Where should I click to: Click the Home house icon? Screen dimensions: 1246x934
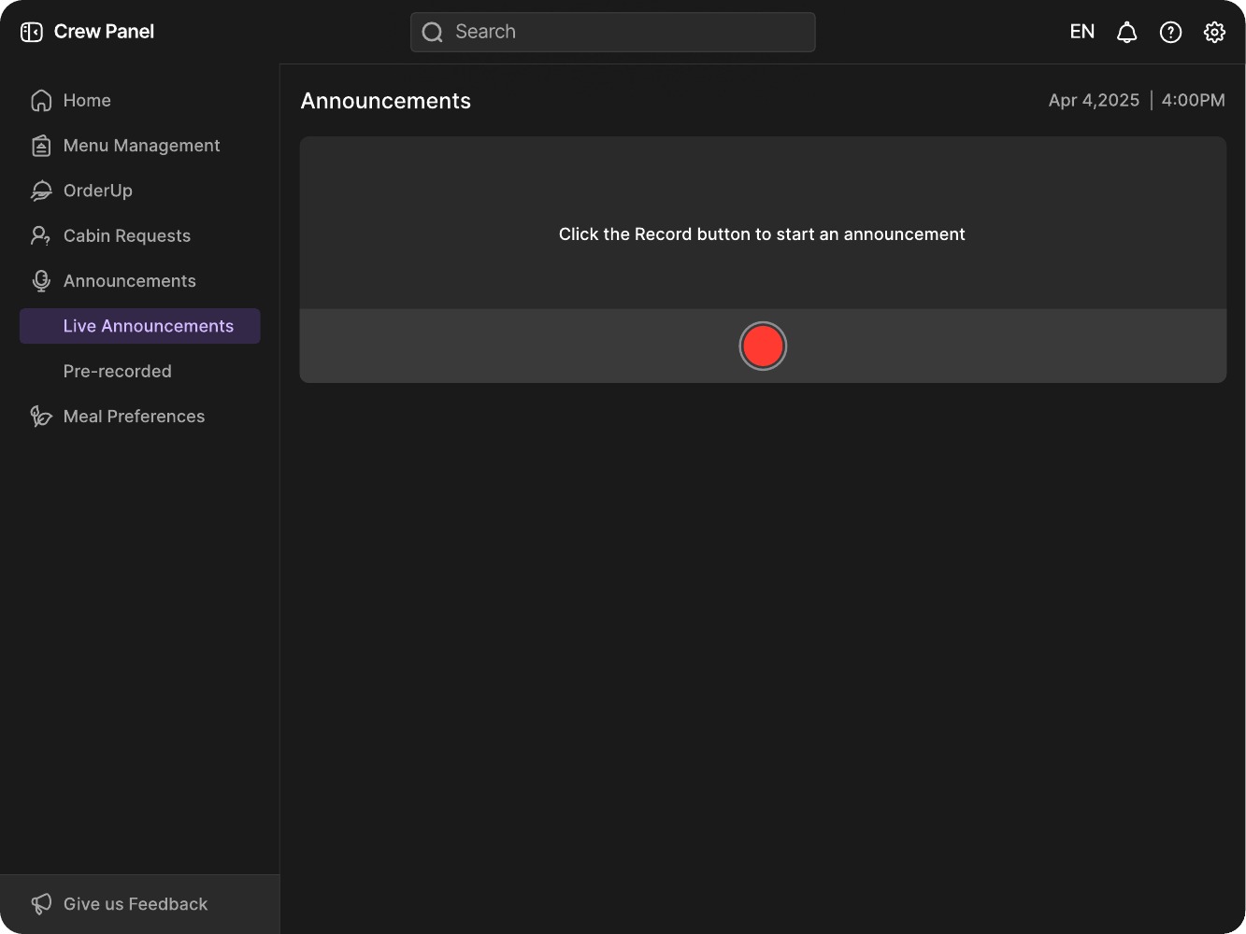click(x=41, y=101)
